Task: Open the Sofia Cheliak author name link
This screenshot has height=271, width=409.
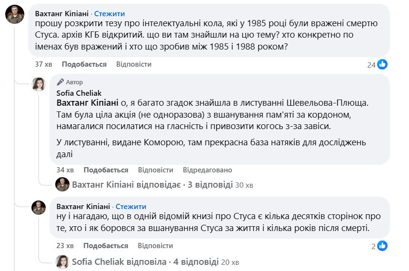Action: point(79,93)
